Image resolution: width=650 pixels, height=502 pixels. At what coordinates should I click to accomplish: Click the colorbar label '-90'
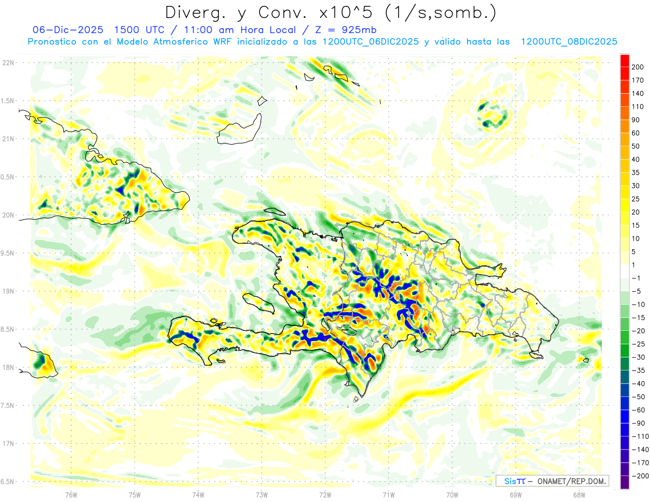click(x=638, y=423)
